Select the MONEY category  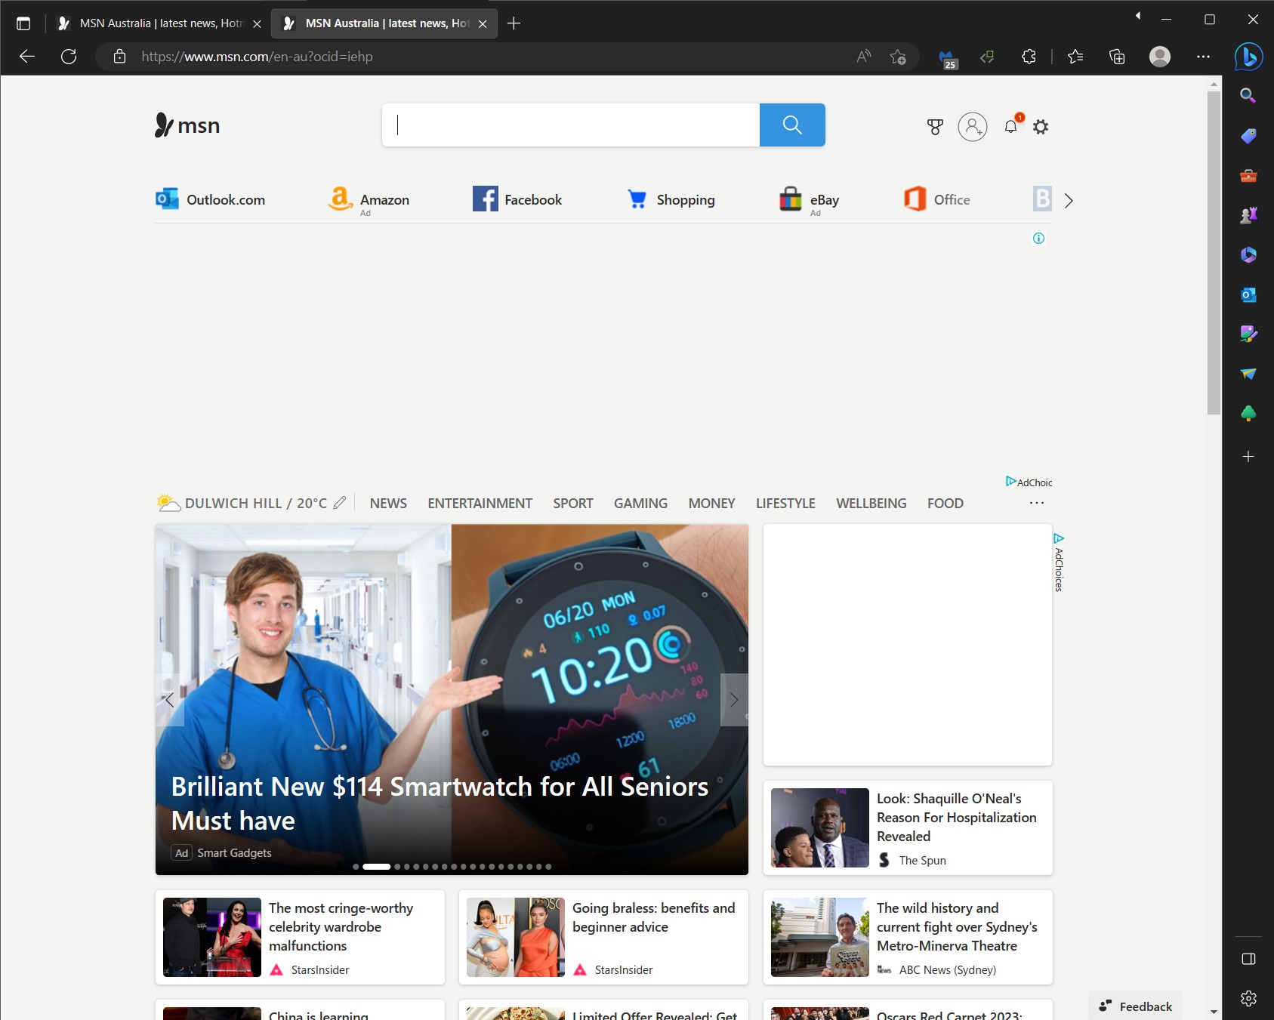[711, 504]
